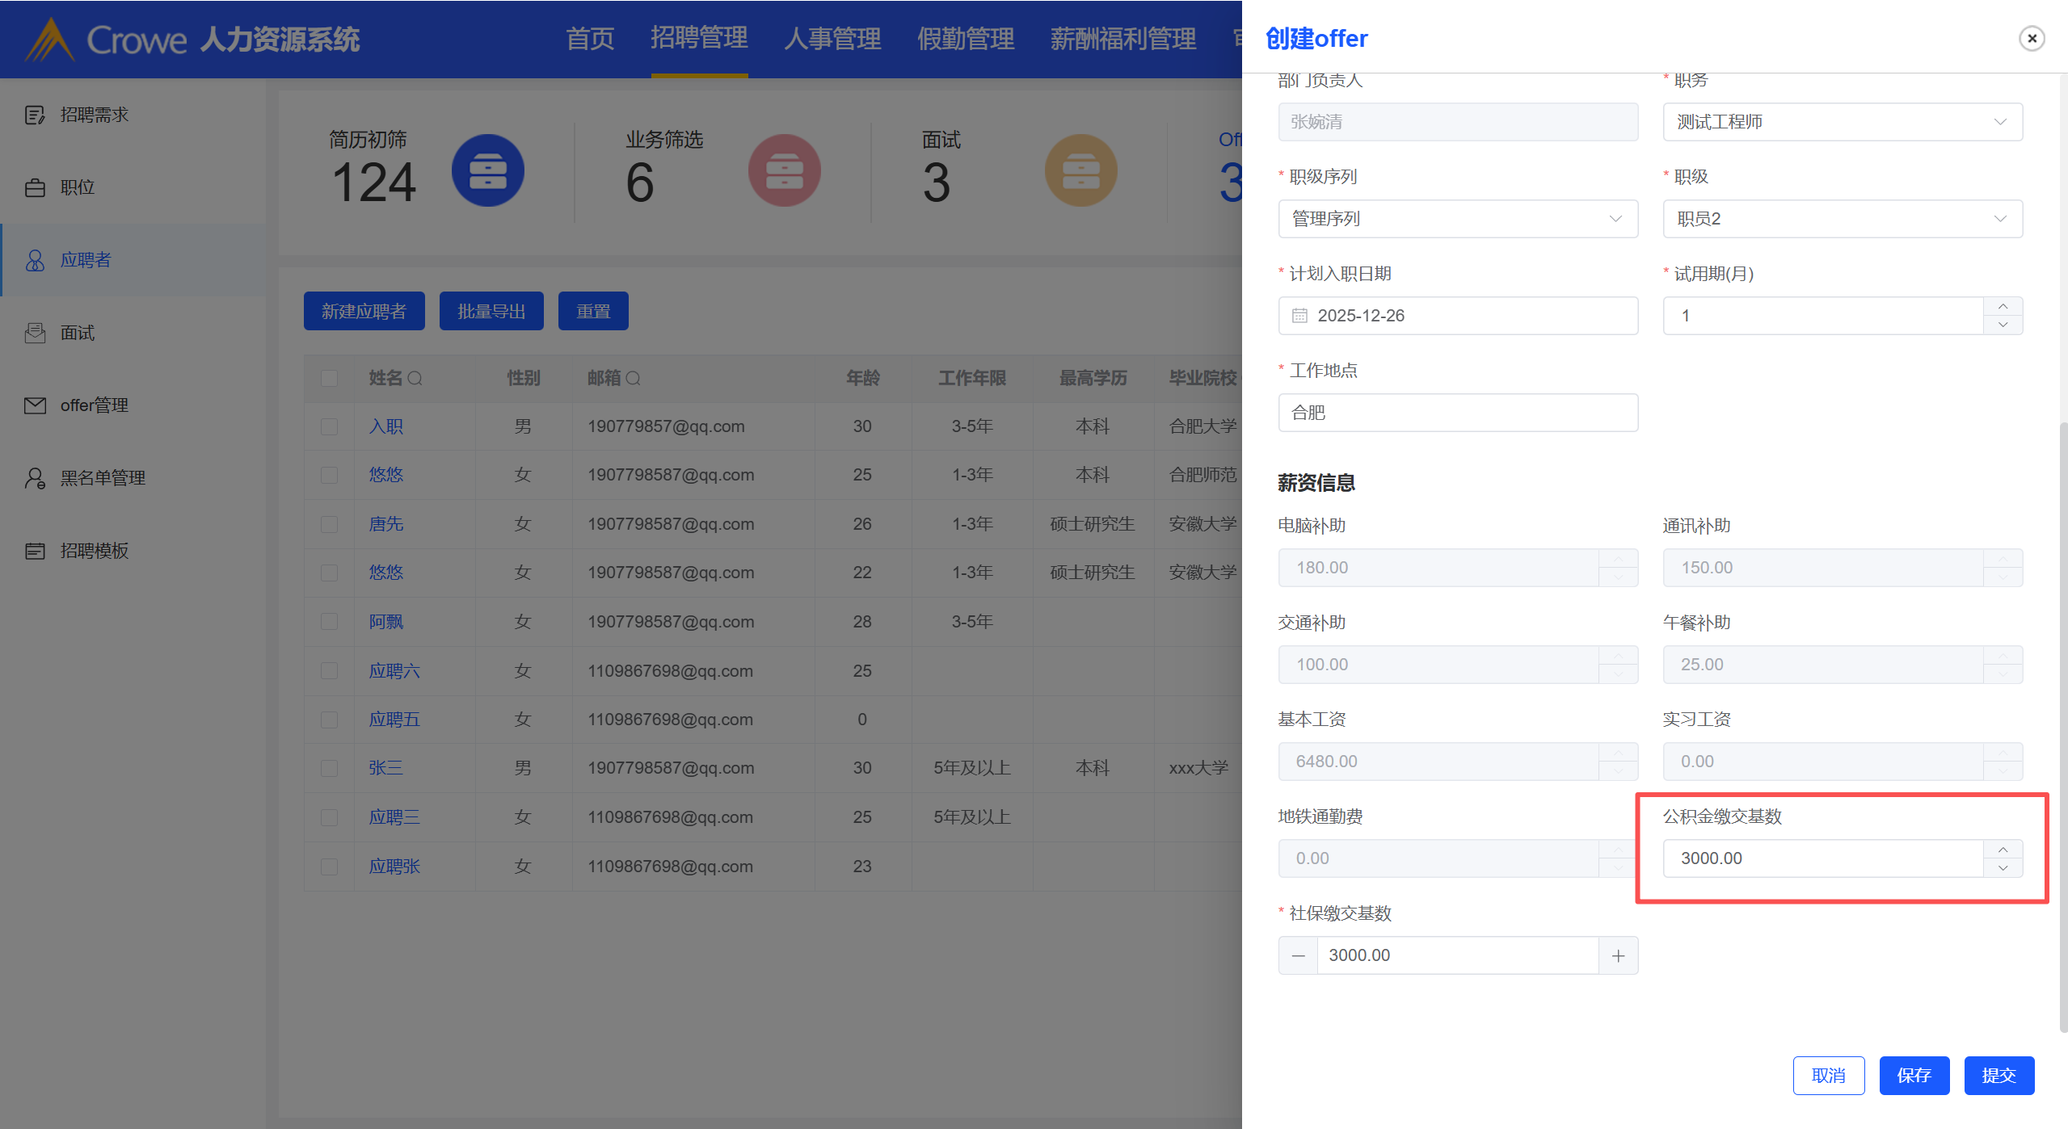
Task: Check the checkbox for row 唐先
Action: (329, 524)
